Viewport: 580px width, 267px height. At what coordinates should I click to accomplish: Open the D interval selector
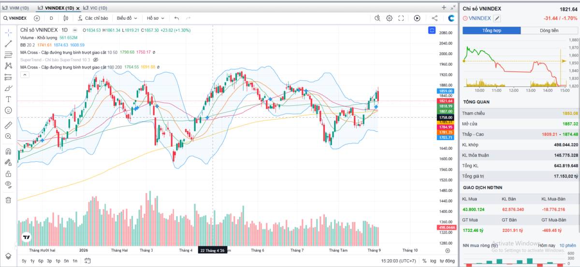[51, 18]
